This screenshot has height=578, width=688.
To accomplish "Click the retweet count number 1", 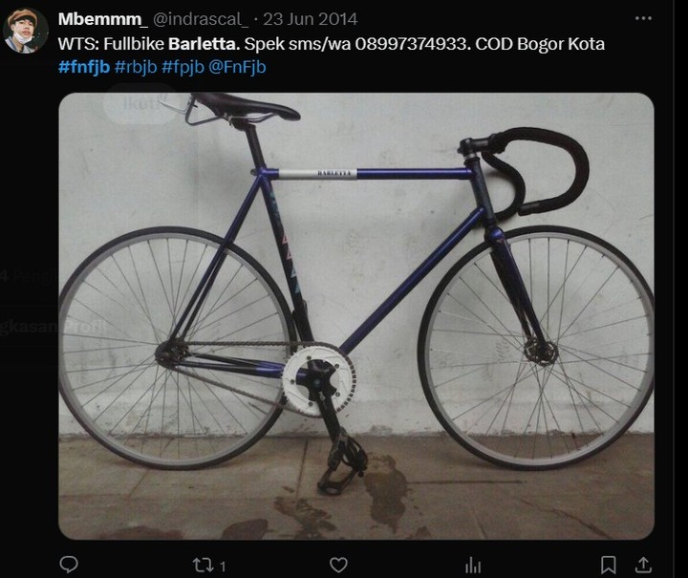I will coord(223,567).
